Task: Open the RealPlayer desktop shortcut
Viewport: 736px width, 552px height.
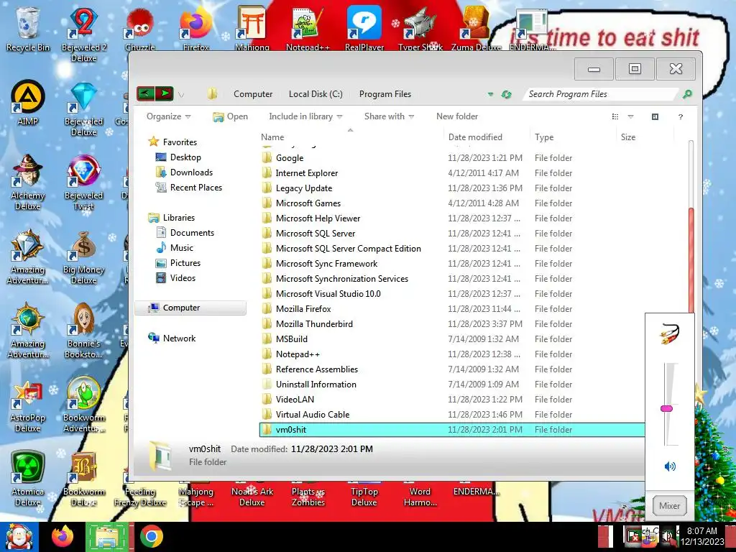Action: pos(364,29)
